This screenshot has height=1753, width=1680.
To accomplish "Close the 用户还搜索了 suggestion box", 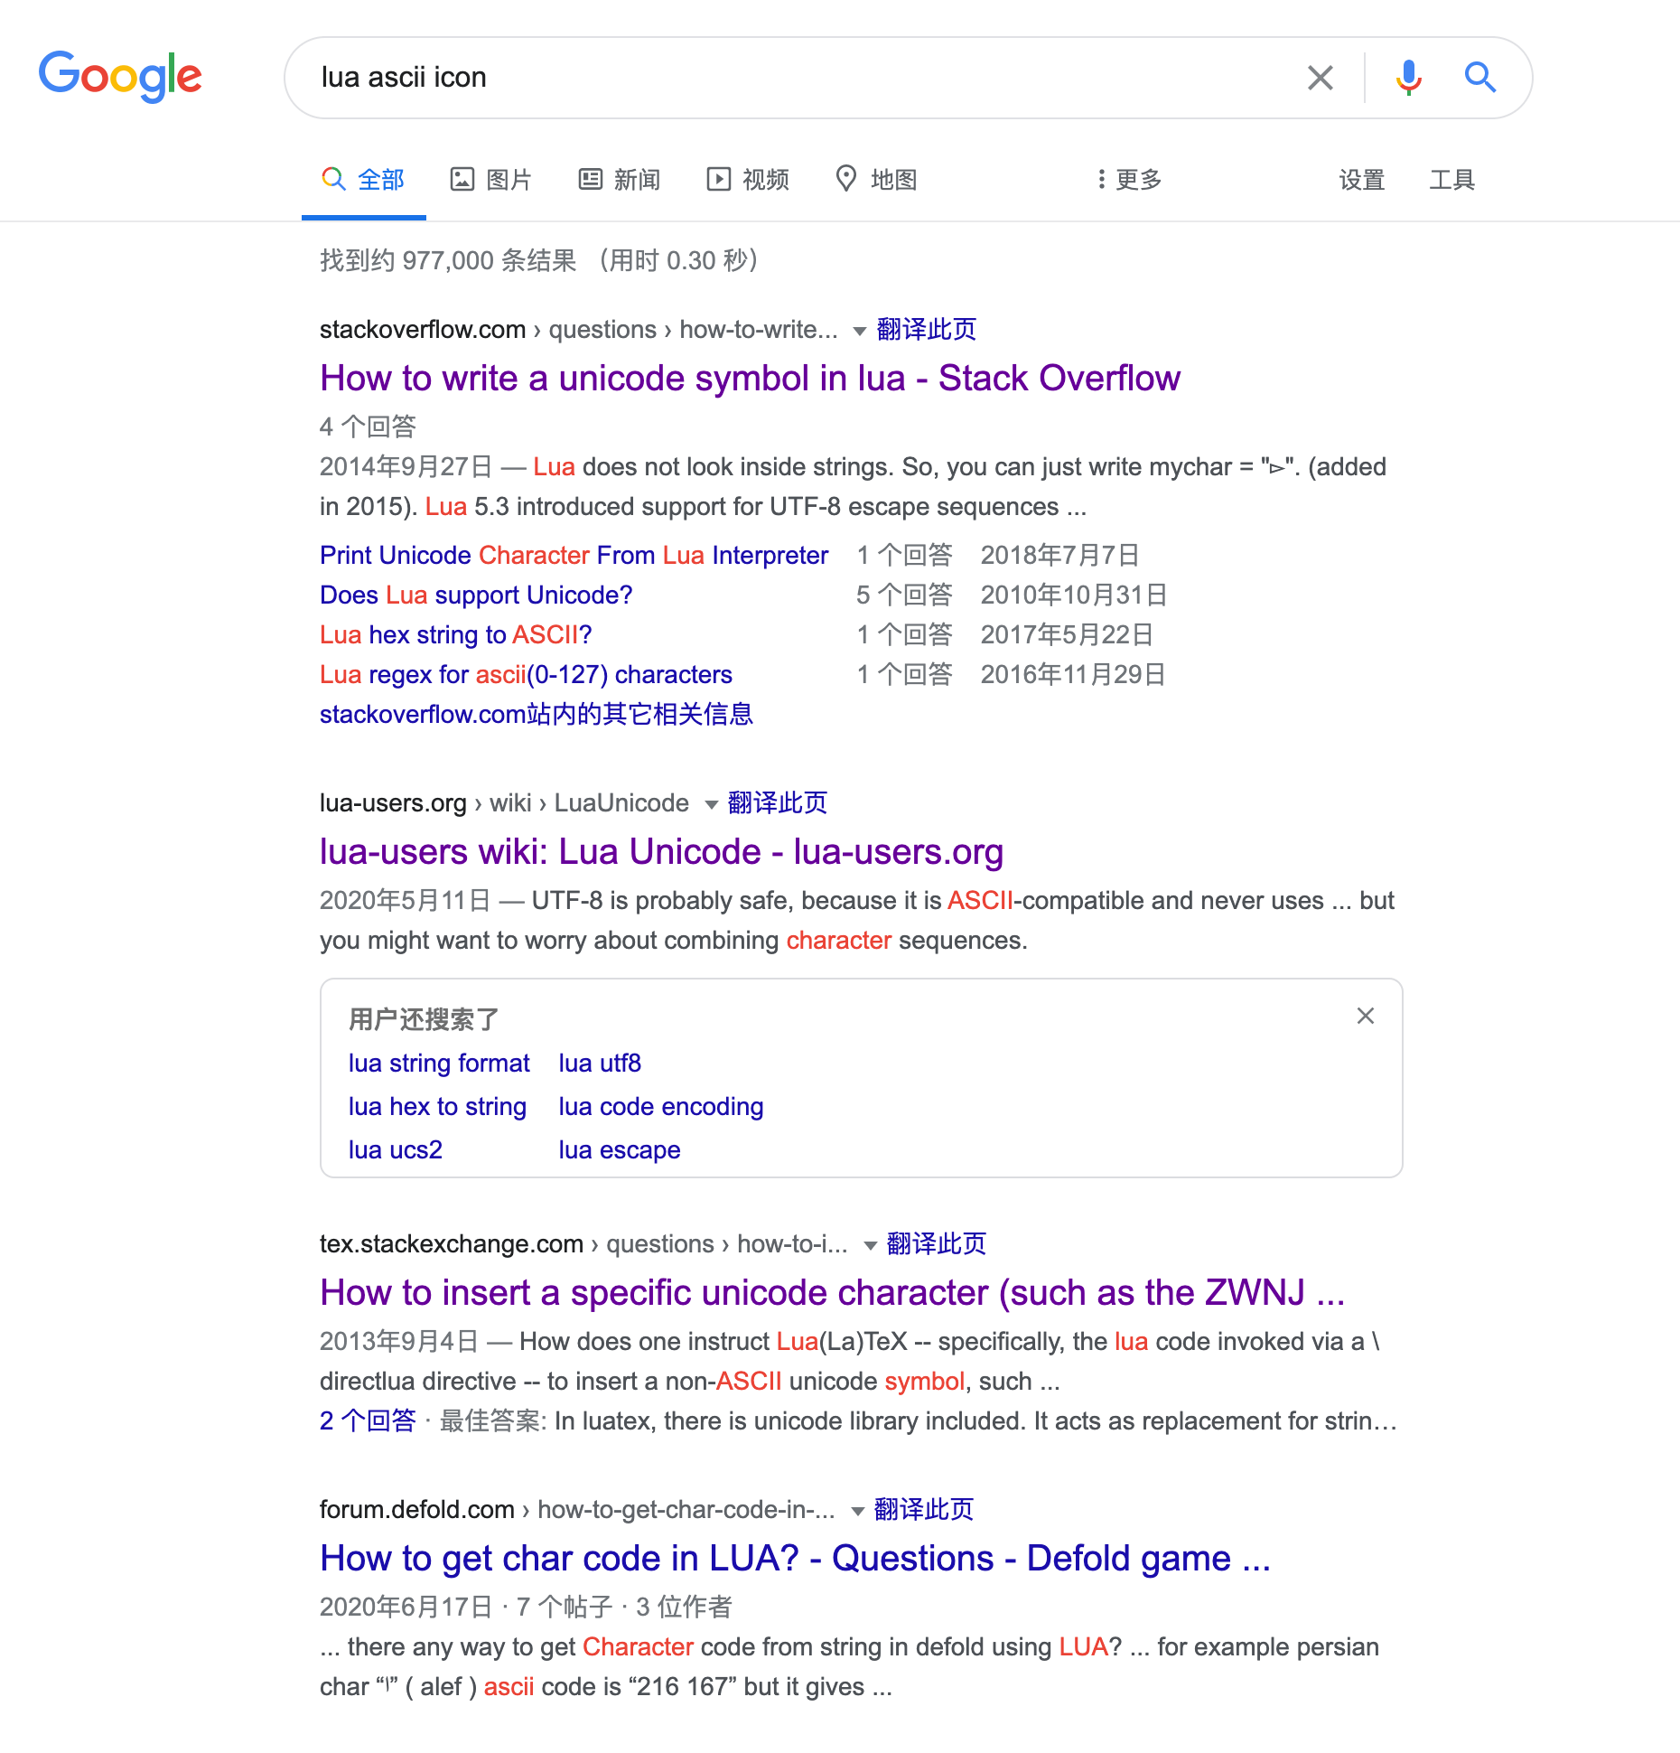I will click(x=1366, y=1016).
